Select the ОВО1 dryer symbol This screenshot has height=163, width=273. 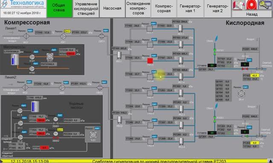pyautogui.click(x=102, y=36)
